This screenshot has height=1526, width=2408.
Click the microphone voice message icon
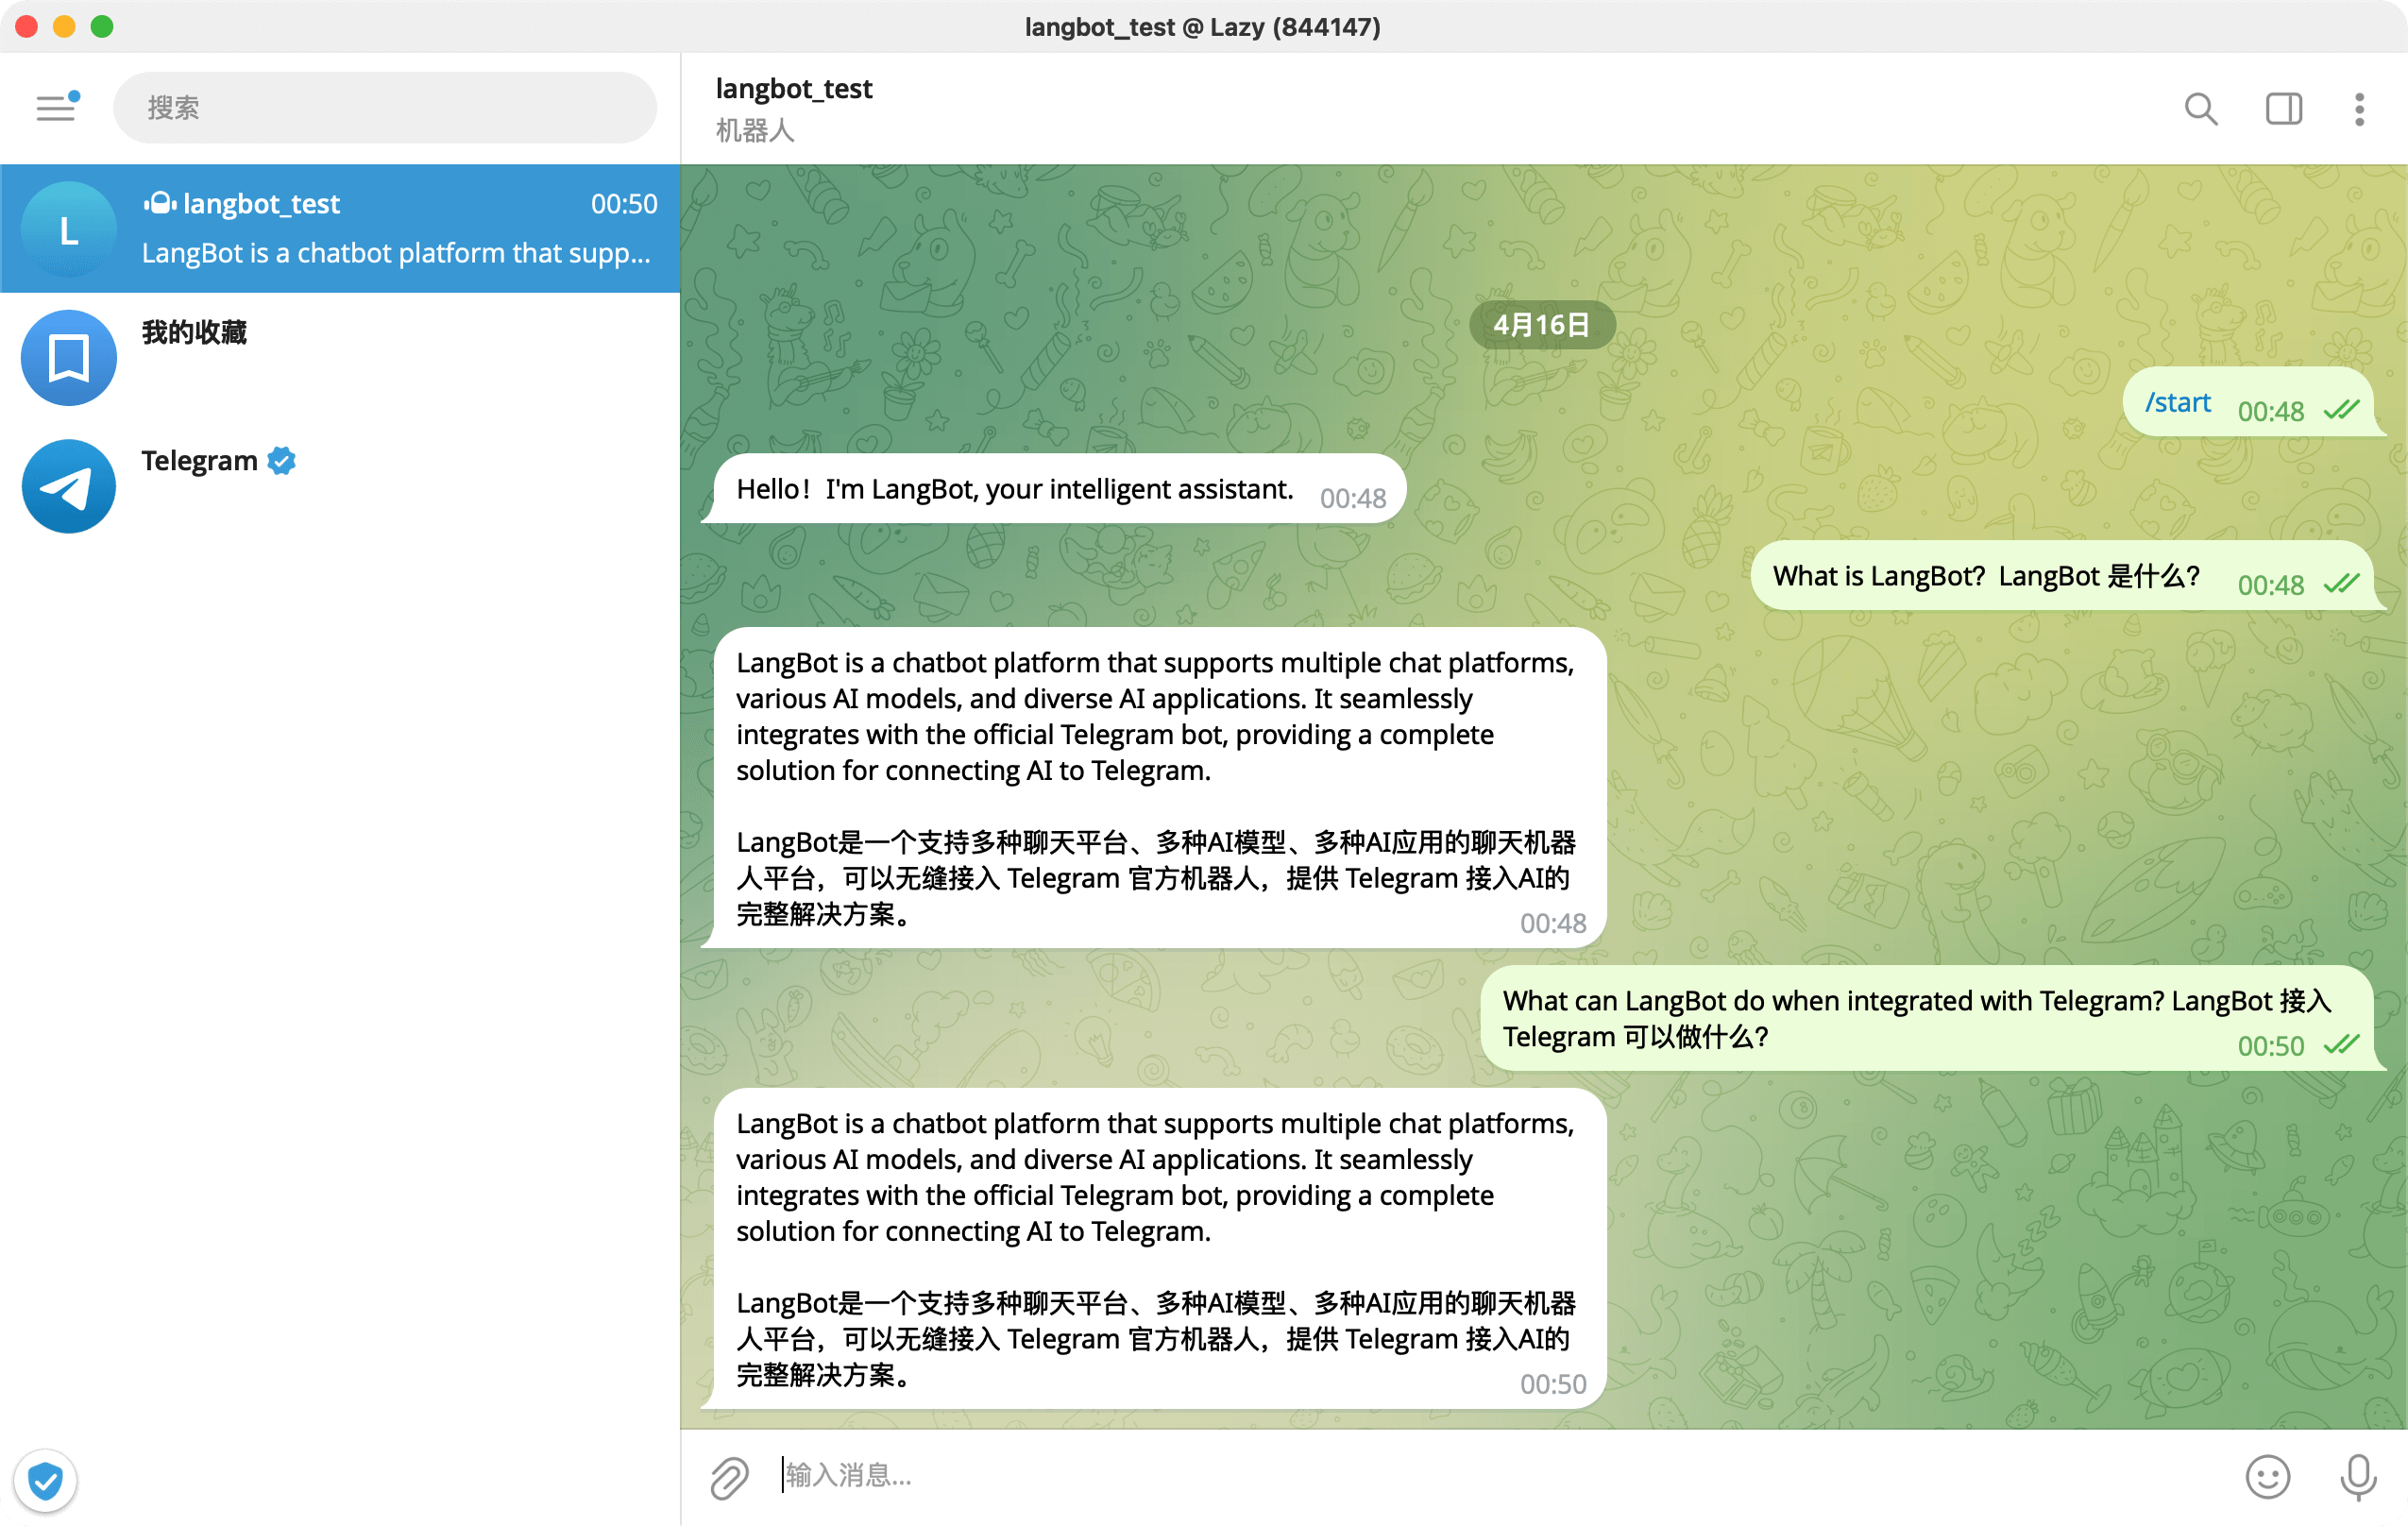2358,1476
